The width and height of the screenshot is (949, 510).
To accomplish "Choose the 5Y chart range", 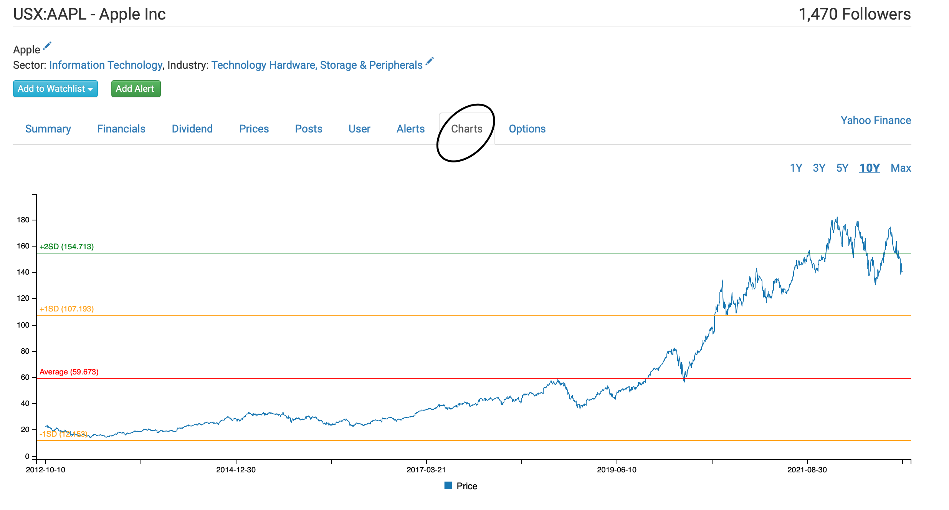I will [x=842, y=168].
